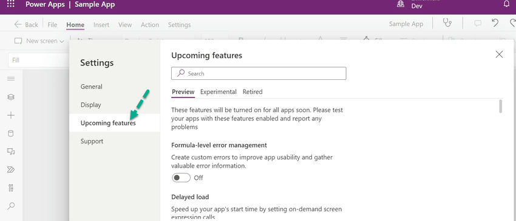516x221 pixels.
Task: Open the Insert ribbon tab
Action: (101, 25)
